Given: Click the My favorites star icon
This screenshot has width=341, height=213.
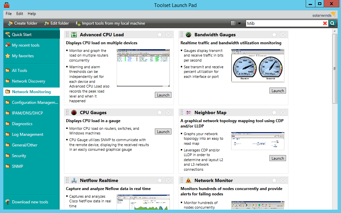Looking at the screenshot, I should (8, 56).
